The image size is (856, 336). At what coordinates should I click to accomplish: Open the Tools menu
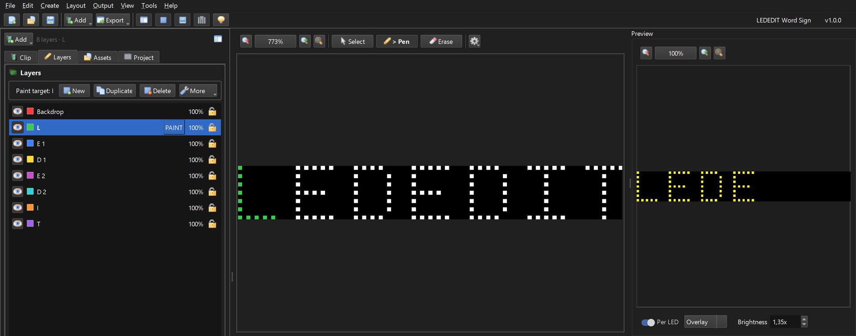click(x=149, y=5)
